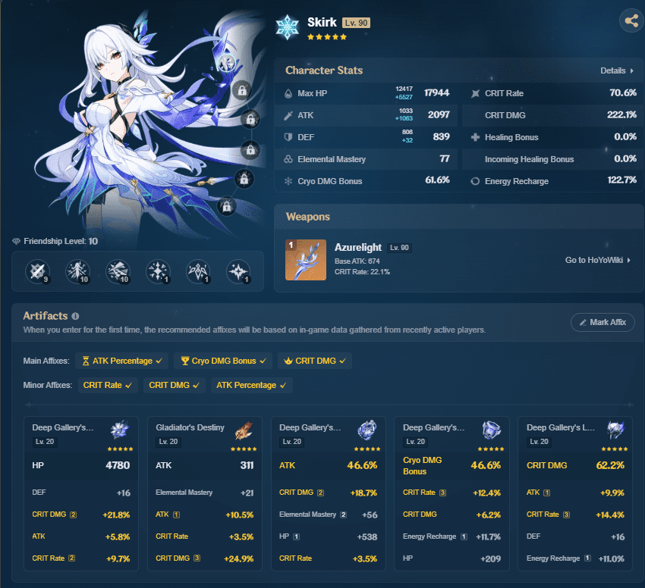The image size is (645, 588).
Task: Toggle the ATK Percentage main affix
Action: click(x=122, y=361)
